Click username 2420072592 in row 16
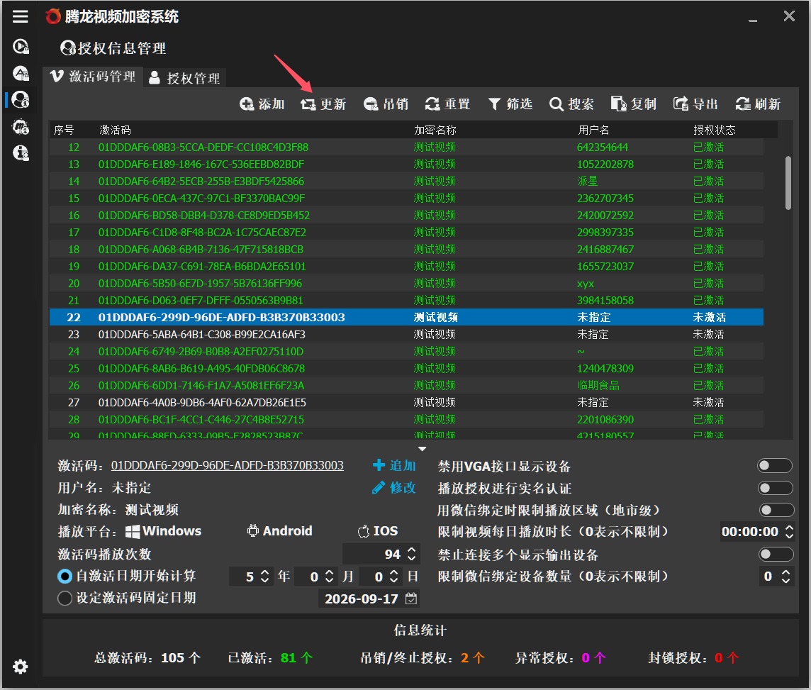 pos(605,215)
